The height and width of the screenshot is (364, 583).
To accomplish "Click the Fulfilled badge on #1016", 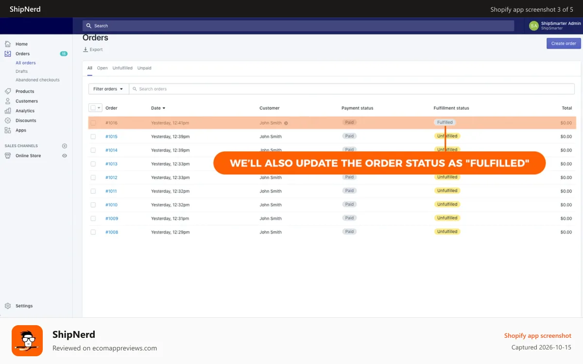I will [445, 122].
